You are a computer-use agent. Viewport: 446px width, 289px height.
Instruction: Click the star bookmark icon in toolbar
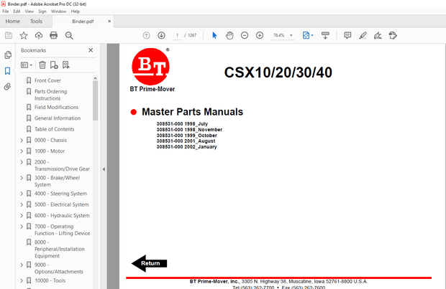[x=24, y=35]
